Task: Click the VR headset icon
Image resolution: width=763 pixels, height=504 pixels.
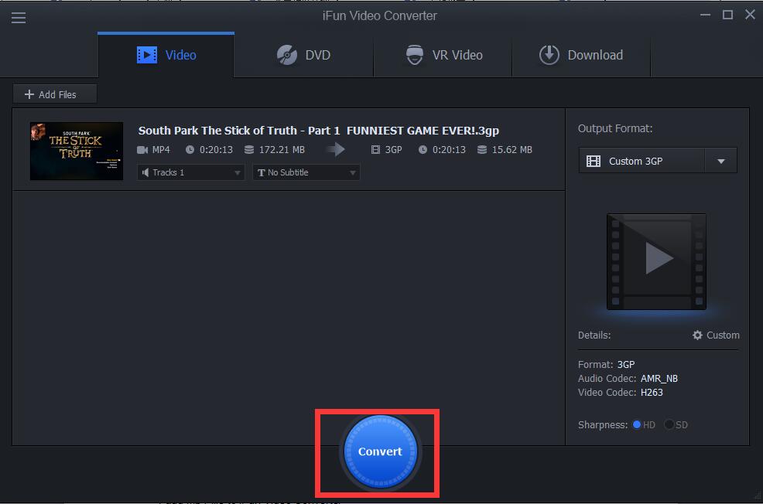Action: tap(415, 55)
